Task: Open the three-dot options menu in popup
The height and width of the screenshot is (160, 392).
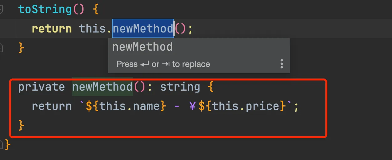Action: click(x=281, y=64)
